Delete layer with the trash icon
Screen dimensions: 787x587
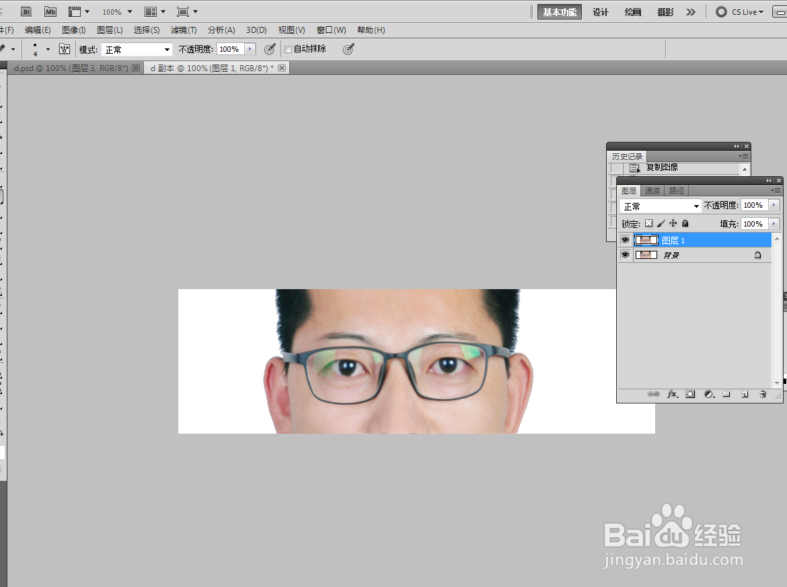point(763,394)
